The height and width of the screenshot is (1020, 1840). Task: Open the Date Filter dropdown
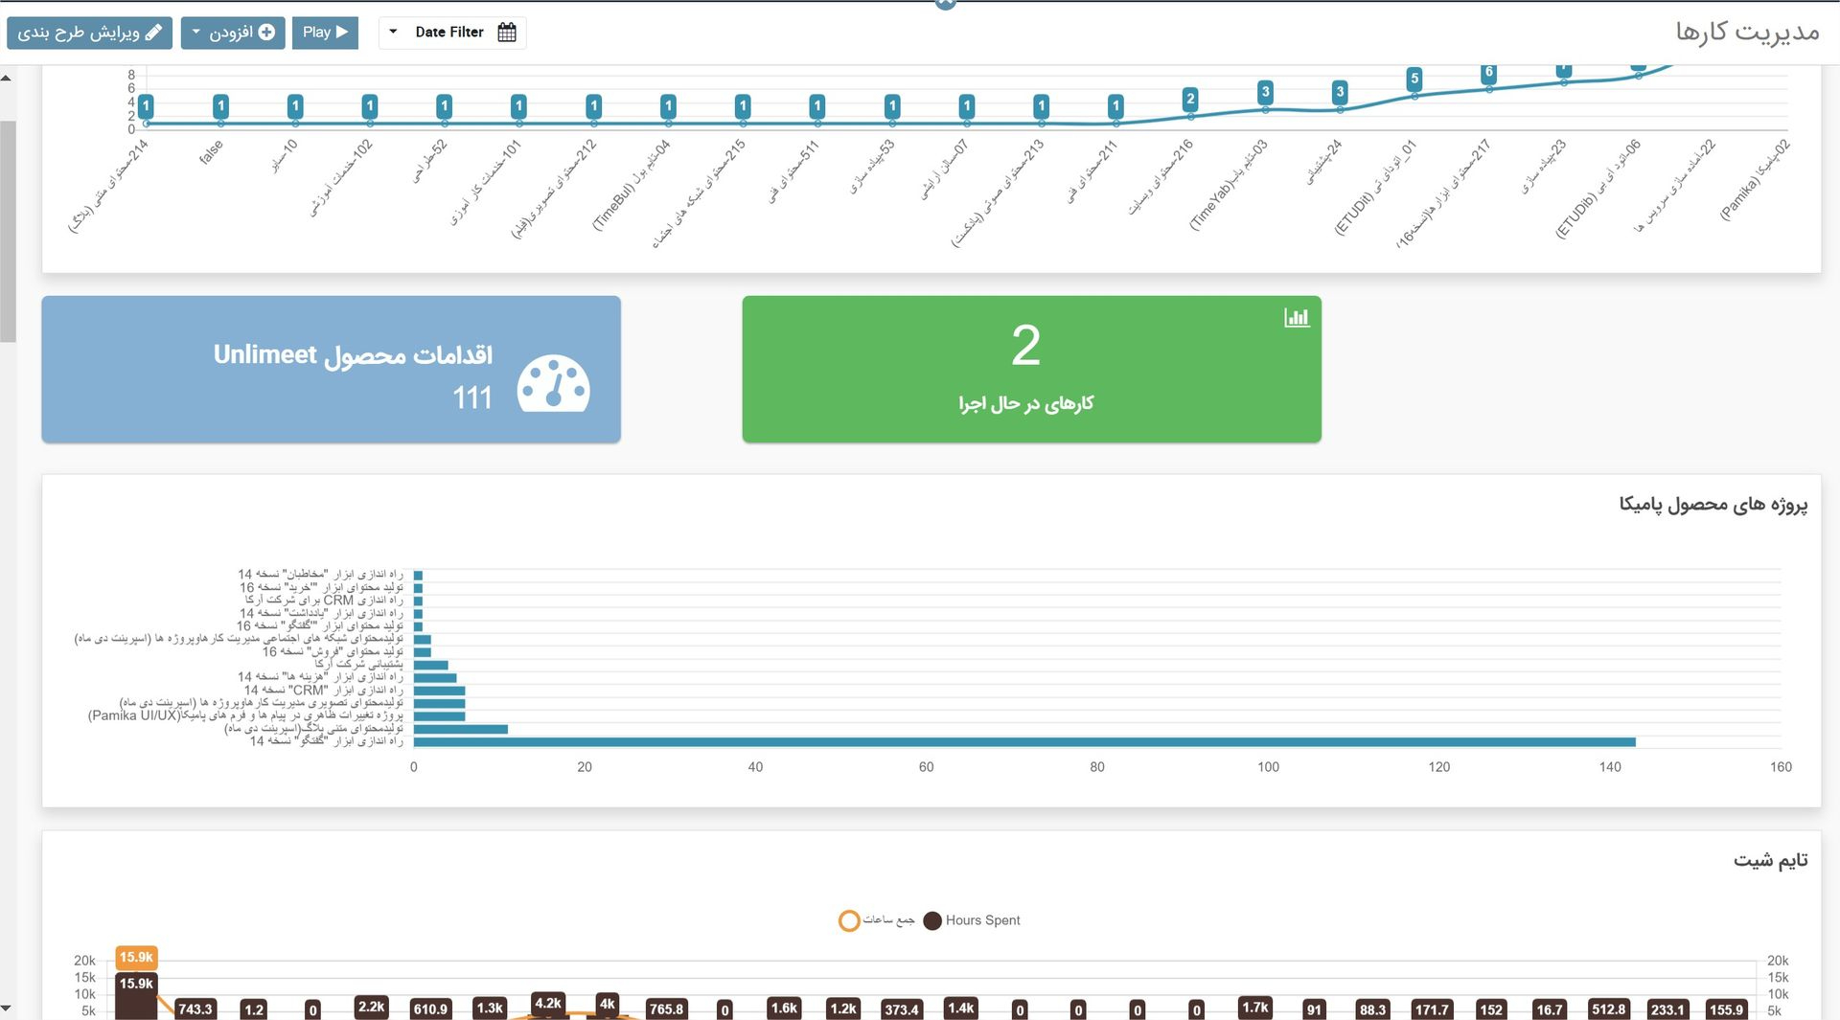tap(452, 33)
